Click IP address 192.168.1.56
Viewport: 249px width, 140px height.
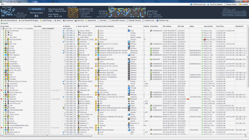(71, 97)
